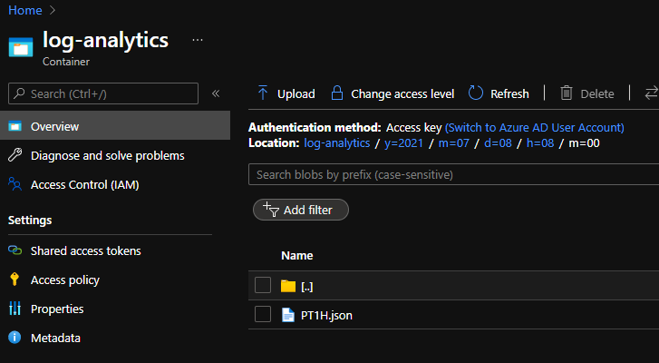Click the Access Control people icon
This screenshot has height=363, width=659.
[x=15, y=184]
